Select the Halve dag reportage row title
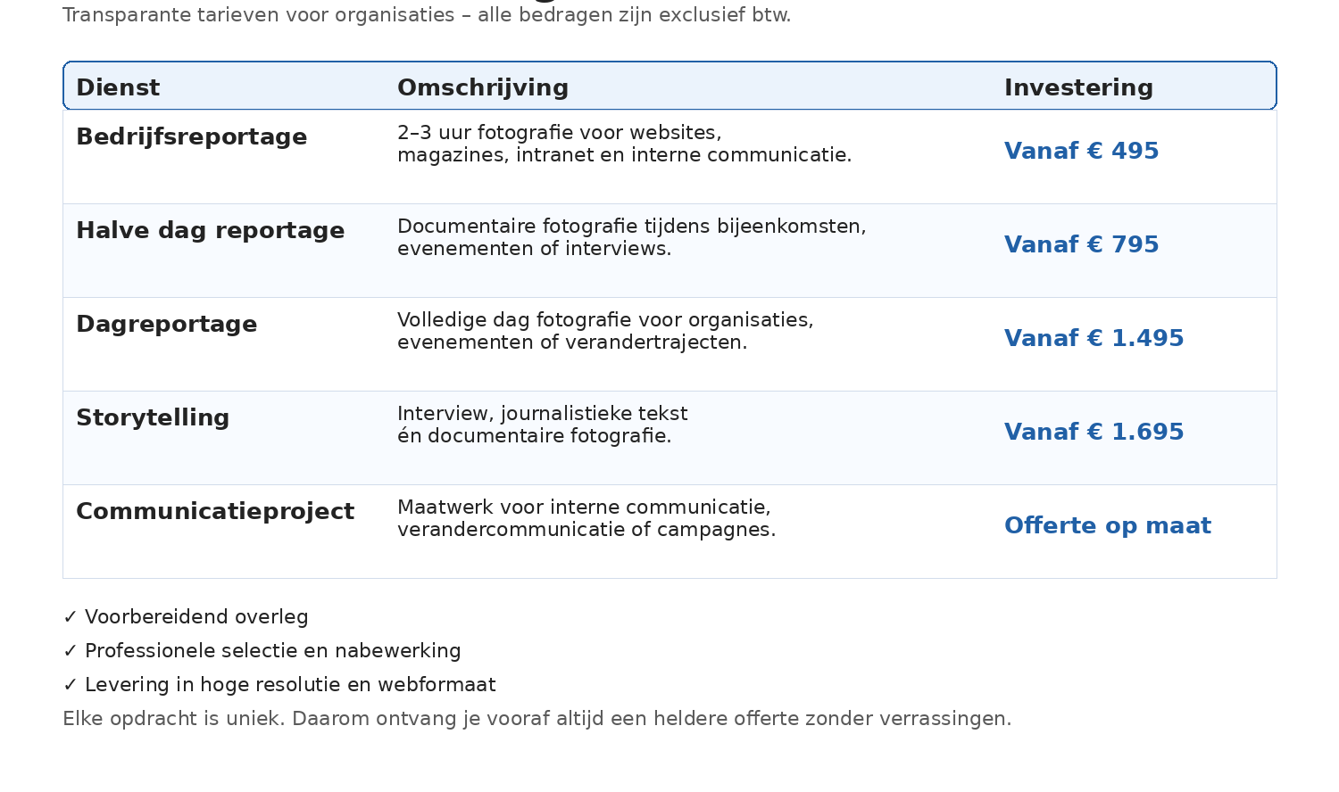The height and width of the screenshot is (792, 1339). click(x=210, y=230)
